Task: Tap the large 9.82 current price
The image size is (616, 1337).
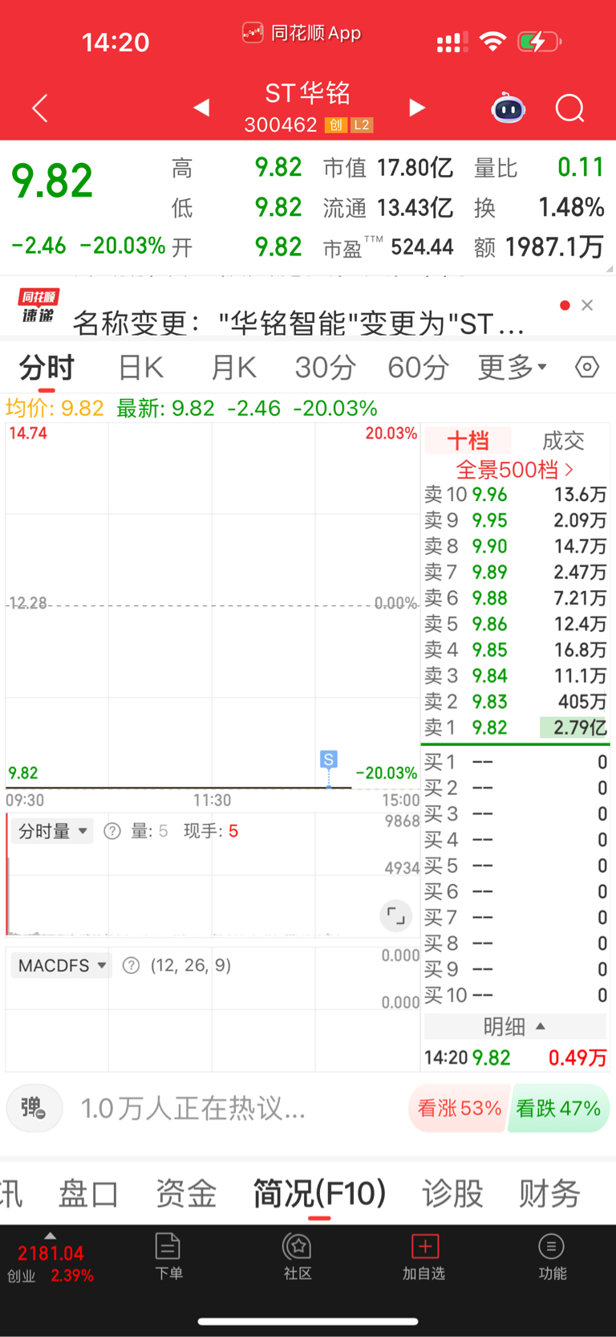Action: pos(51,181)
